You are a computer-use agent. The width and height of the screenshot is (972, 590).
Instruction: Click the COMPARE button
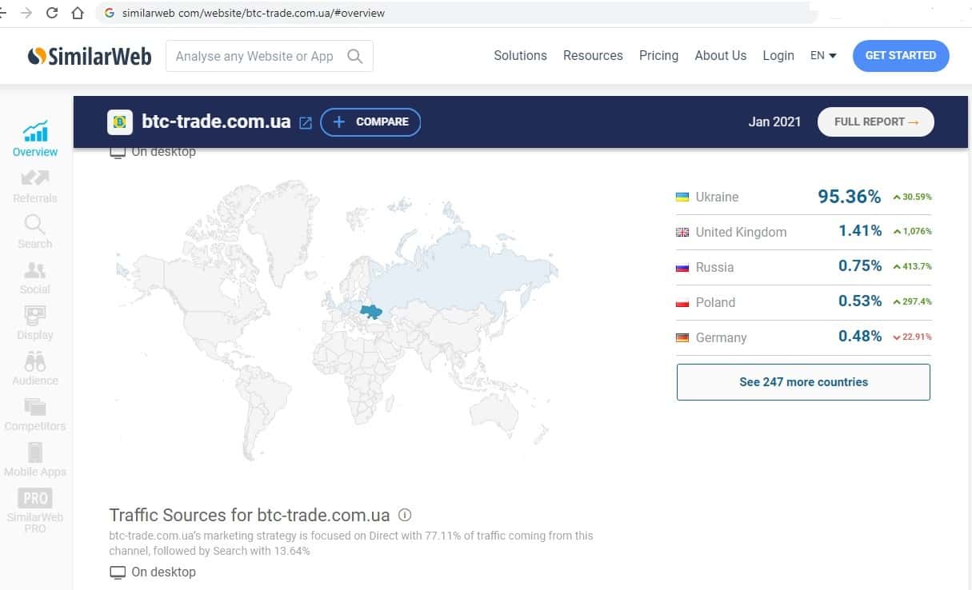pyautogui.click(x=370, y=122)
